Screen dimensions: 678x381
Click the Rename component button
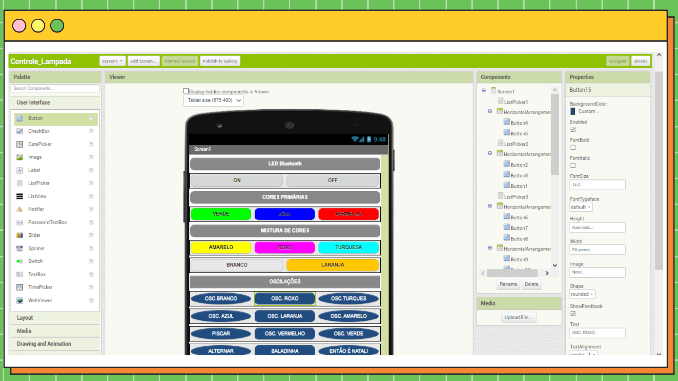pyautogui.click(x=508, y=284)
